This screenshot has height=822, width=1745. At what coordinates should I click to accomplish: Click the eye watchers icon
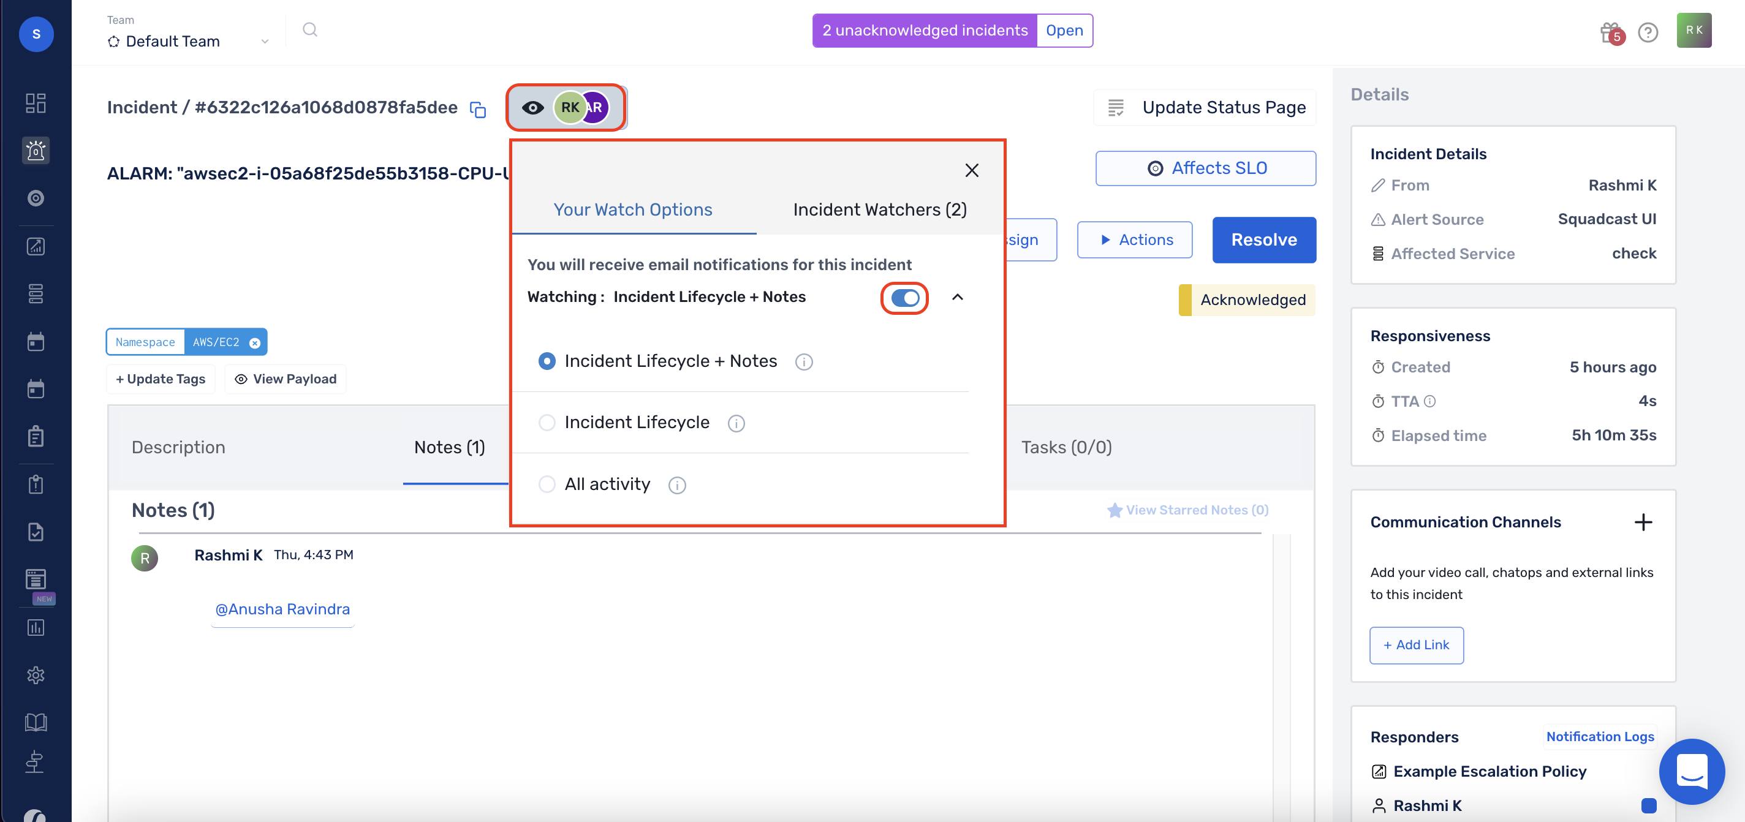[532, 108]
